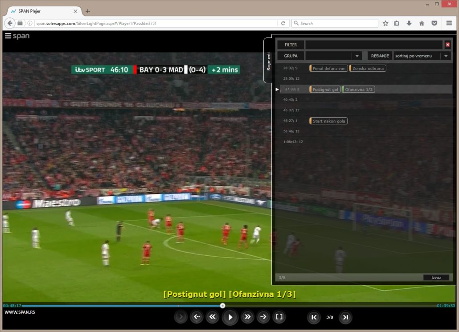Click the elapsed time 00:48:17
The image size is (459, 332).
click(x=12, y=305)
